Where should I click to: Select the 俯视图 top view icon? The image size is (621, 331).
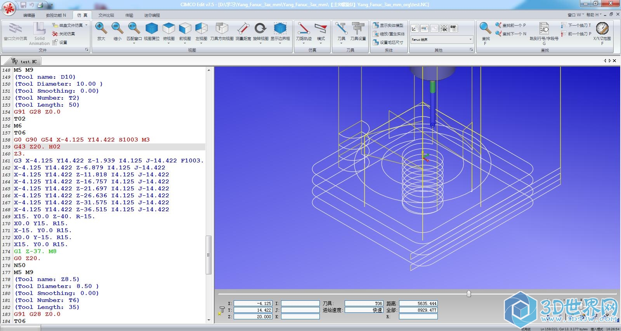coord(168,29)
